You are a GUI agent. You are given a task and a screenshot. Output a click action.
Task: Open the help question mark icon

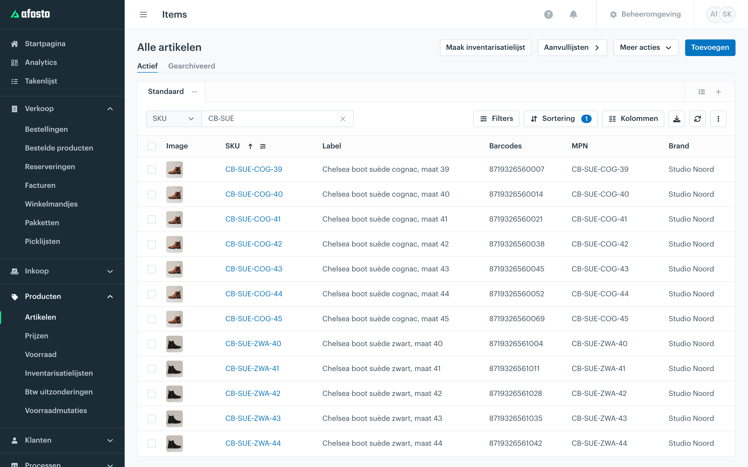click(548, 15)
